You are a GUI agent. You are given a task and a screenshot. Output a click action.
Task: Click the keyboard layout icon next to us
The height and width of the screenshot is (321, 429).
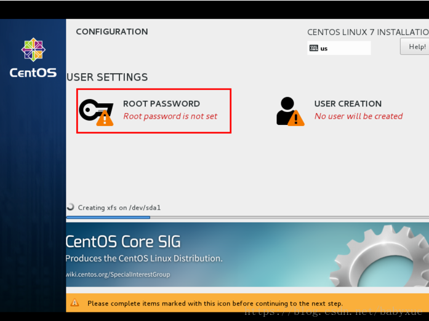coord(313,48)
